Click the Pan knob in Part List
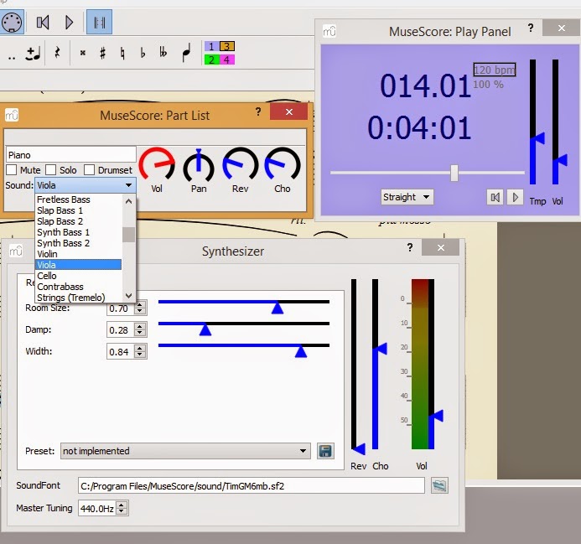This screenshot has width=581, height=544. tap(199, 166)
